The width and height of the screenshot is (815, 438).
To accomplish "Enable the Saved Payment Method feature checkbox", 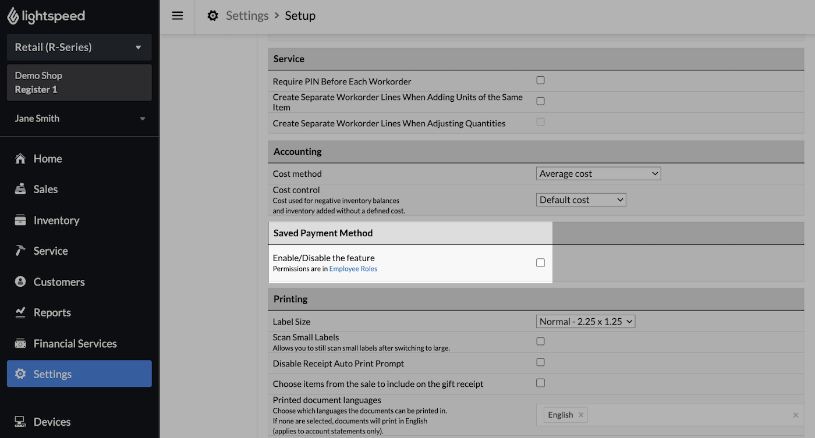I will (540, 263).
